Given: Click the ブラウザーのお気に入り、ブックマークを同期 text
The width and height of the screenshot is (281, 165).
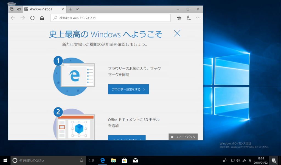Looking at the screenshot, I should click(x=134, y=72).
